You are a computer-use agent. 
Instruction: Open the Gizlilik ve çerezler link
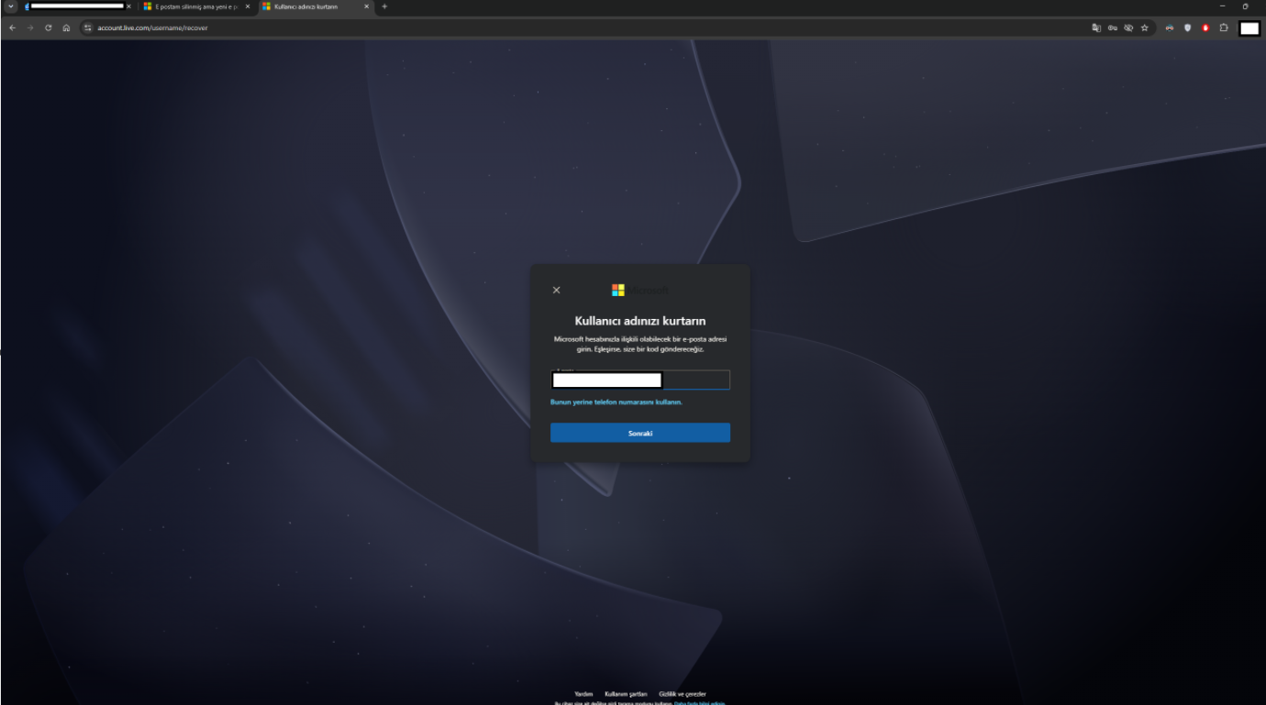point(683,694)
